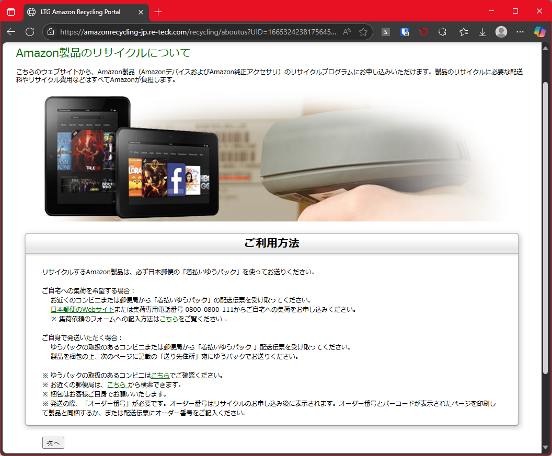Refresh the page with reload icon

(30, 32)
